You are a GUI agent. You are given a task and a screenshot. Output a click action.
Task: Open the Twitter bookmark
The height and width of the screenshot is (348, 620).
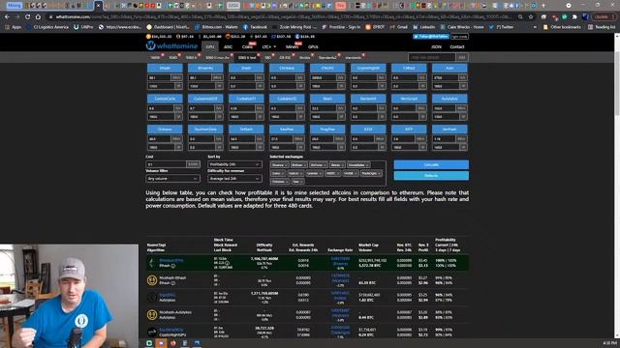[501, 27]
